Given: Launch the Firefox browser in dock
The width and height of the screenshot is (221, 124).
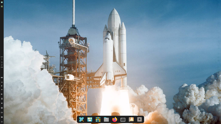Looking at the screenshot, I should 115,120.
